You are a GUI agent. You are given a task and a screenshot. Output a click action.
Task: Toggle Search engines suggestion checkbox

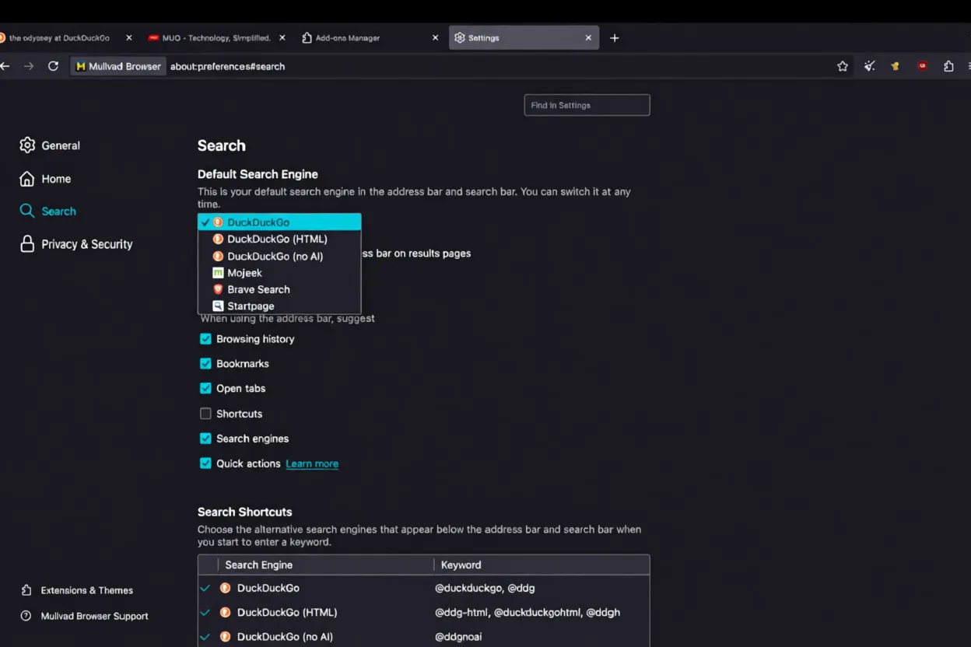[205, 439]
